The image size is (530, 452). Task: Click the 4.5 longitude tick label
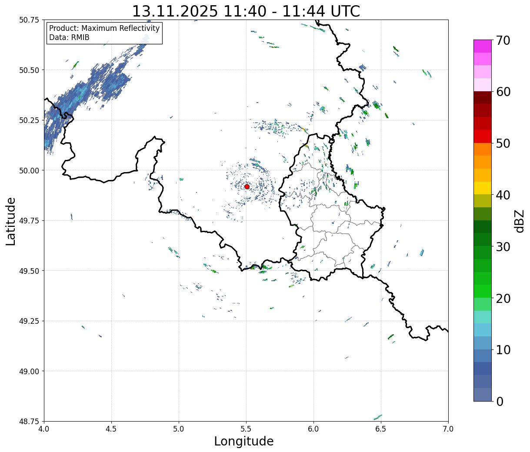pyautogui.click(x=111, y=429)
